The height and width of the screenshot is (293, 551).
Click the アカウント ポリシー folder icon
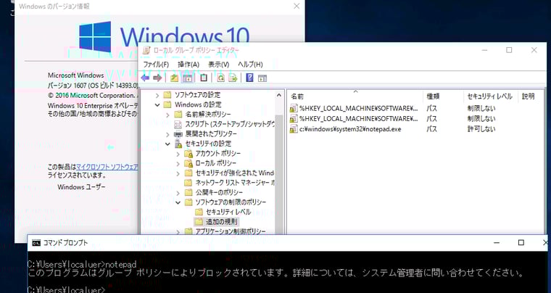click(x=188, y=154)
